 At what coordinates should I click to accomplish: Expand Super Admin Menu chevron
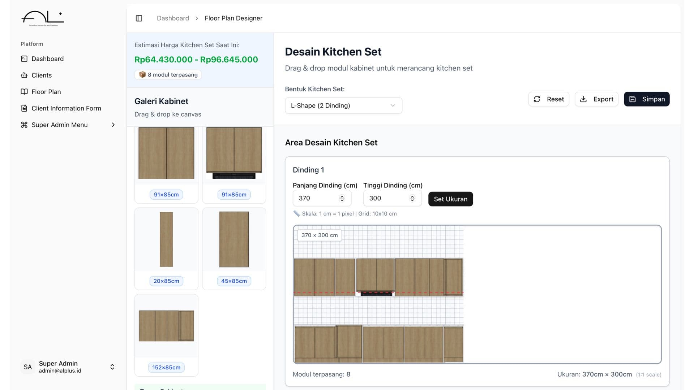pos(113,125)
